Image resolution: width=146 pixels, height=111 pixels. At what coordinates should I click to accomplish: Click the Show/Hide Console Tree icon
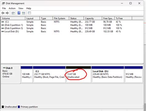(x=13, y=13)
